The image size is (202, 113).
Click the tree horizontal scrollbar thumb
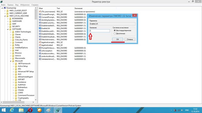(x=14, y=102)
